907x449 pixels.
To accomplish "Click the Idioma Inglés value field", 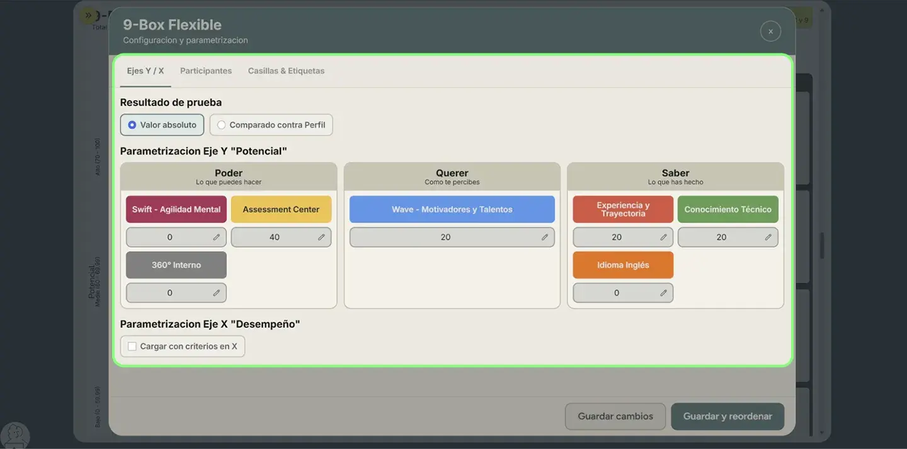I will click(x=623, y=293).
